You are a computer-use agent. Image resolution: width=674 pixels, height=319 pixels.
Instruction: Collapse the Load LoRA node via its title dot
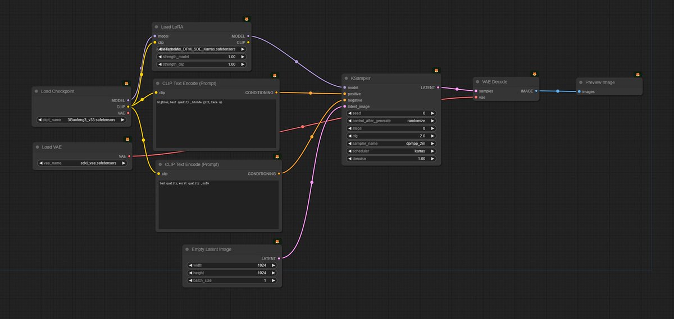[156, 27]
